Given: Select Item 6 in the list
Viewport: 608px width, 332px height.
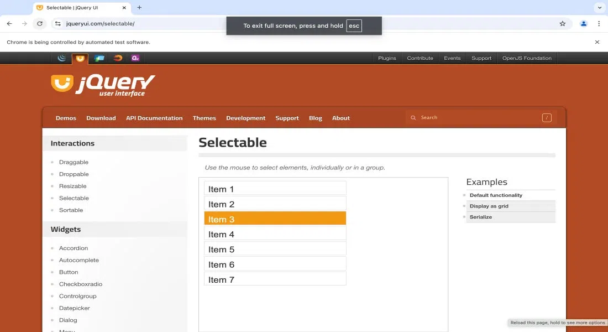Looking at the screenshot, I should pos(275,263).
